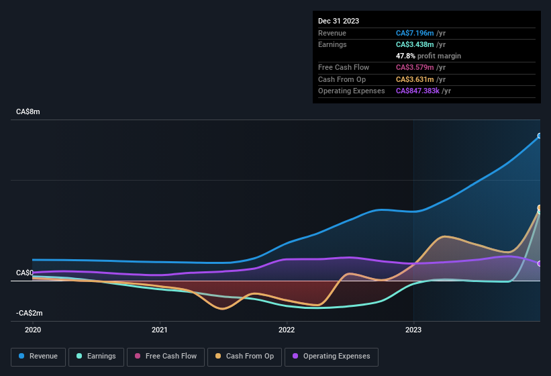Image resolution: width=551 pixels, height=376 pixels.
Task: Toggle the Free Cash Flow series
Action: (x=166, y=357)
